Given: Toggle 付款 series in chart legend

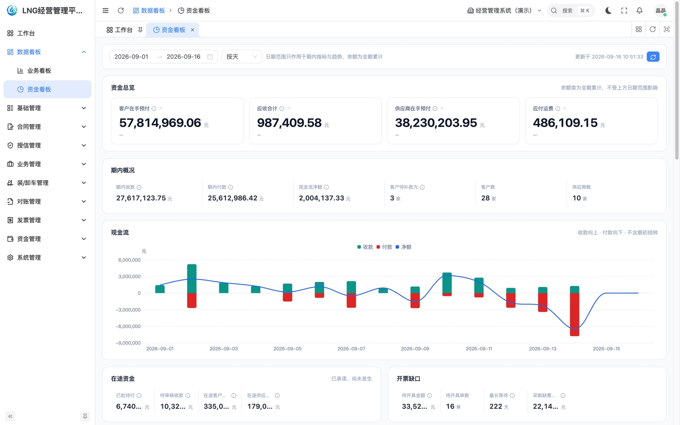Looking at the screenshot, I should point(384,247).
